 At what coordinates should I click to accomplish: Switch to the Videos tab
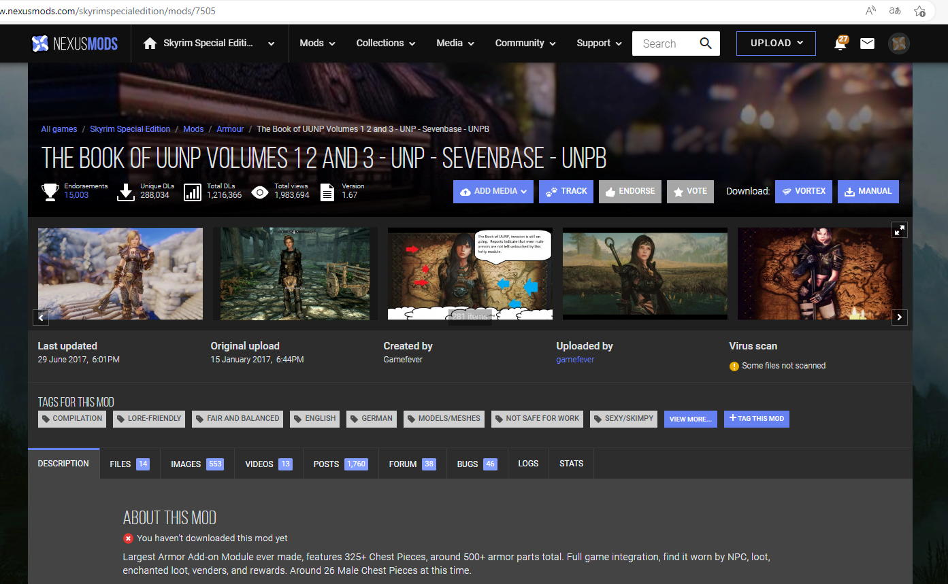coord(268,464)
